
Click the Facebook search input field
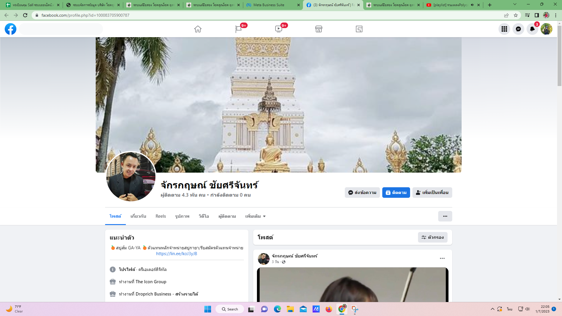tap(61, 29)
